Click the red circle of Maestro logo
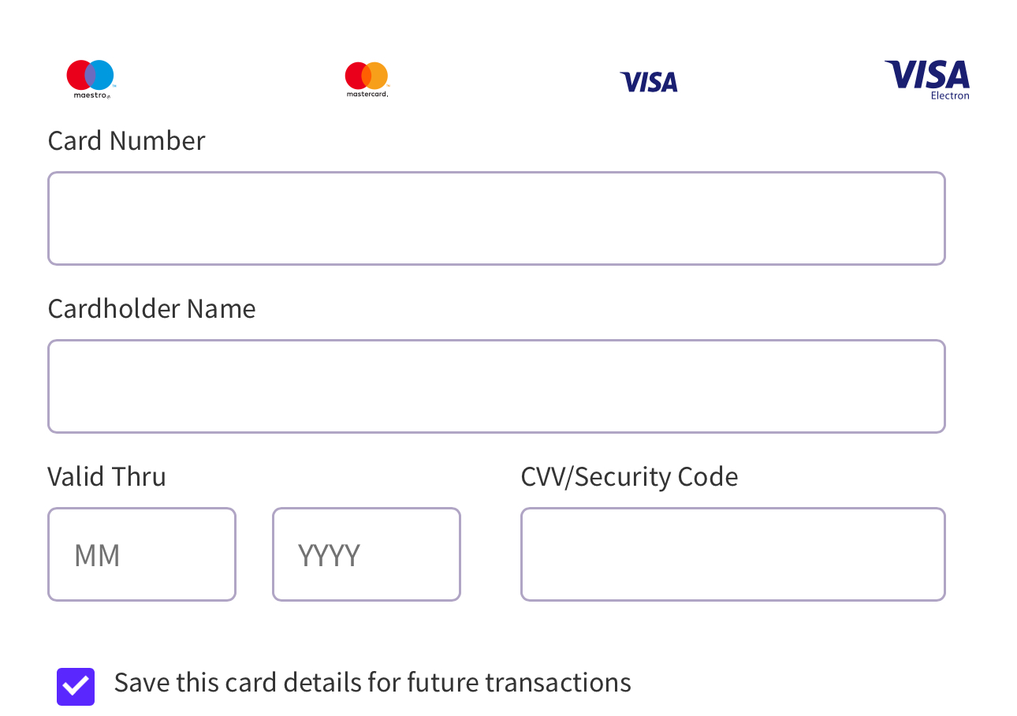Screen dimensions: 1017x716 tap(78, 75)
